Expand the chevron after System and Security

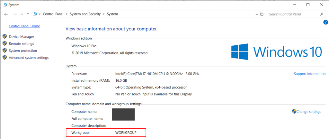104,14
